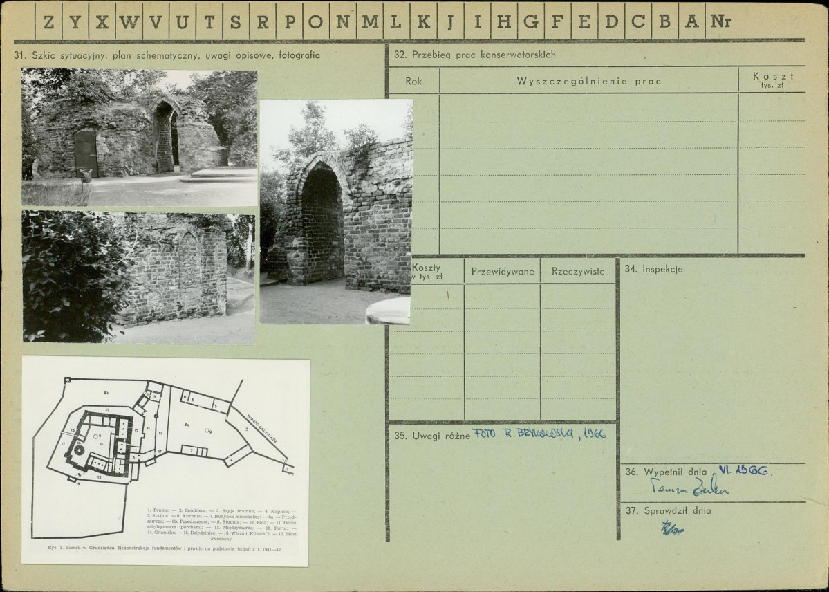829x592 pixels.
Task: Click the Rok column header
Action: [414, 81]
